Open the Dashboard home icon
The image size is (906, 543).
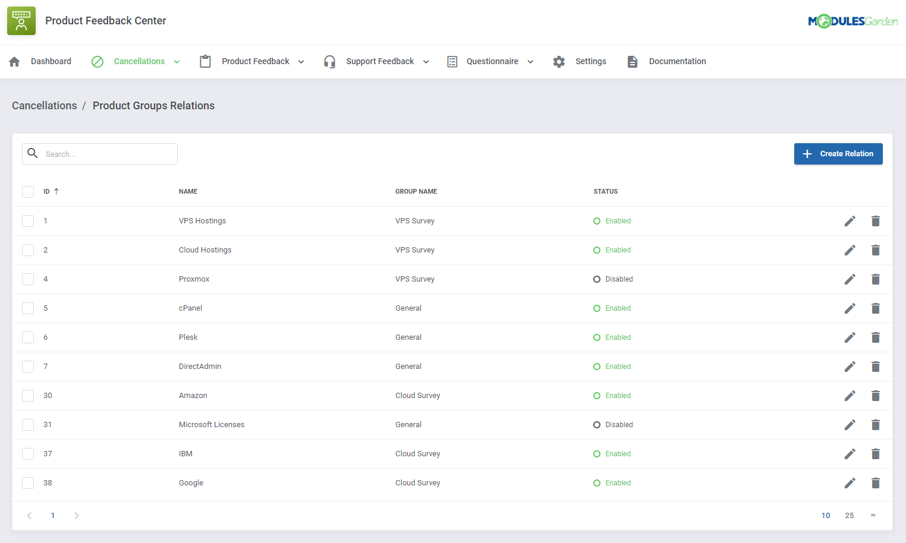[x=14, y=61]
